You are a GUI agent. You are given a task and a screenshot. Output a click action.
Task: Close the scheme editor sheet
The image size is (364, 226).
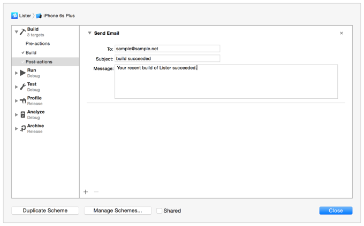pyautogui.click(x=336, y=211)
